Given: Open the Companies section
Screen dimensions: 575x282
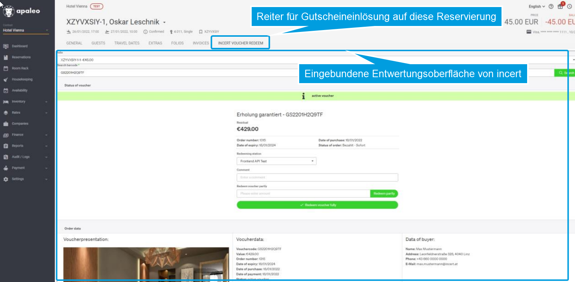Looking at the screenshot, I should 20,124.
